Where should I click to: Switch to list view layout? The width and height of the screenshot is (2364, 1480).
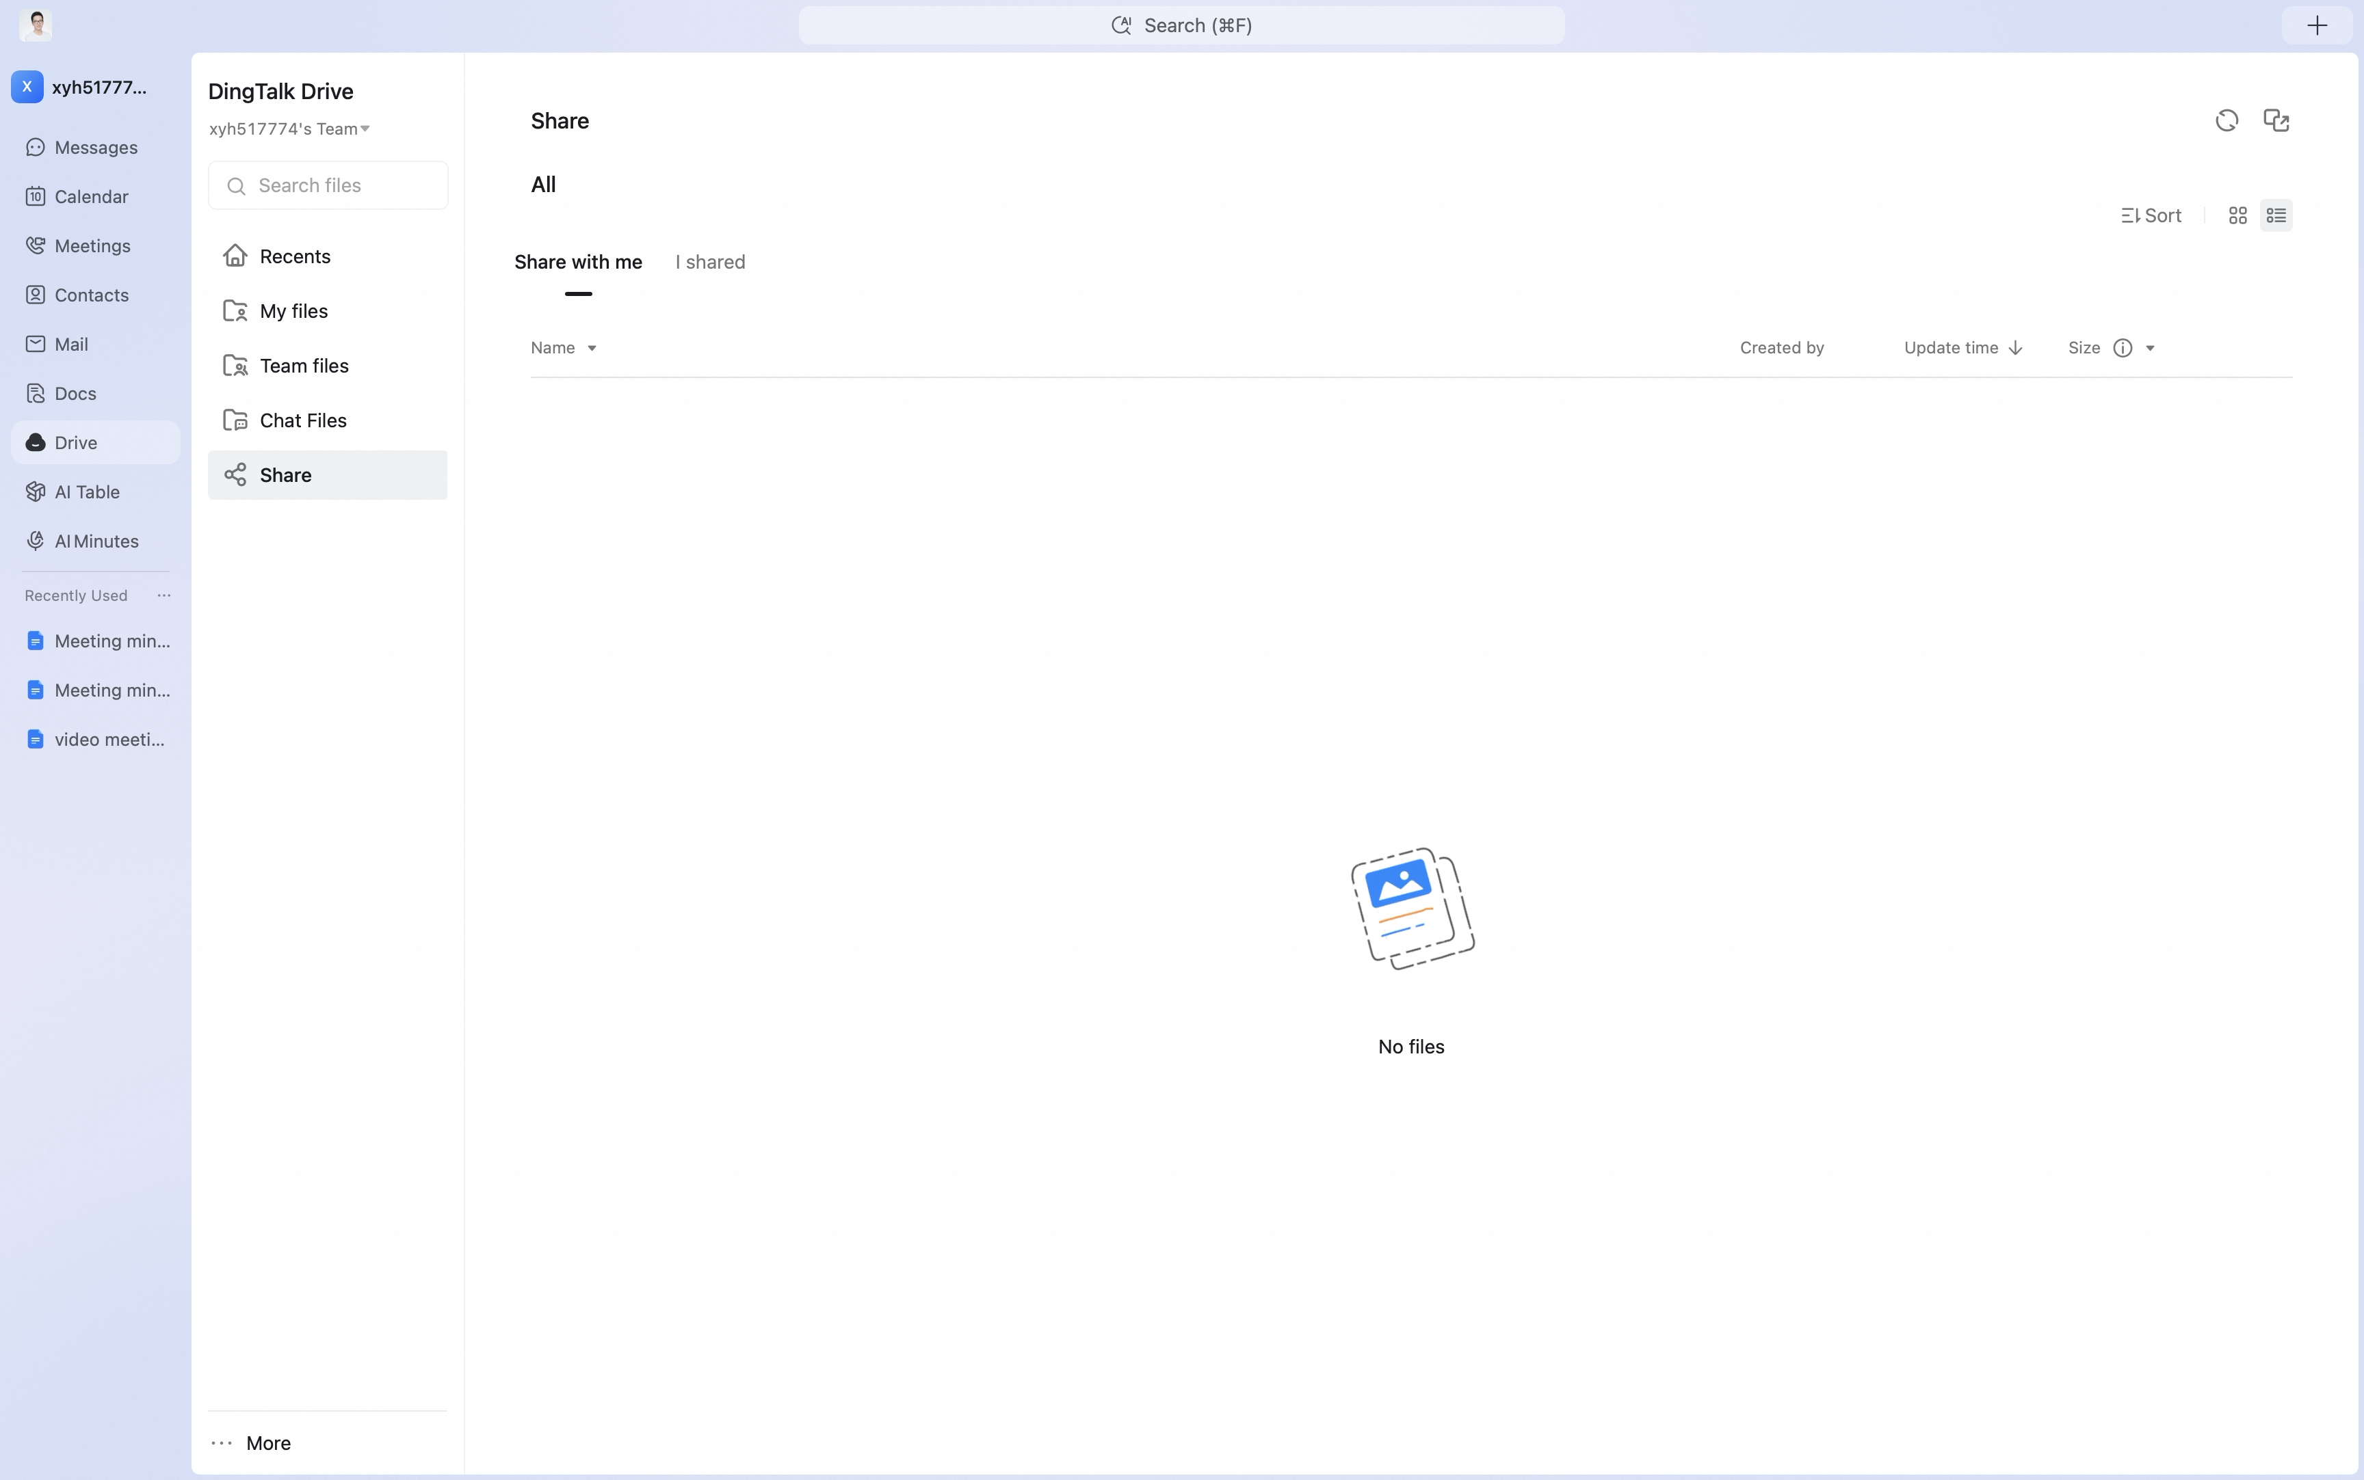point(2276,215)
